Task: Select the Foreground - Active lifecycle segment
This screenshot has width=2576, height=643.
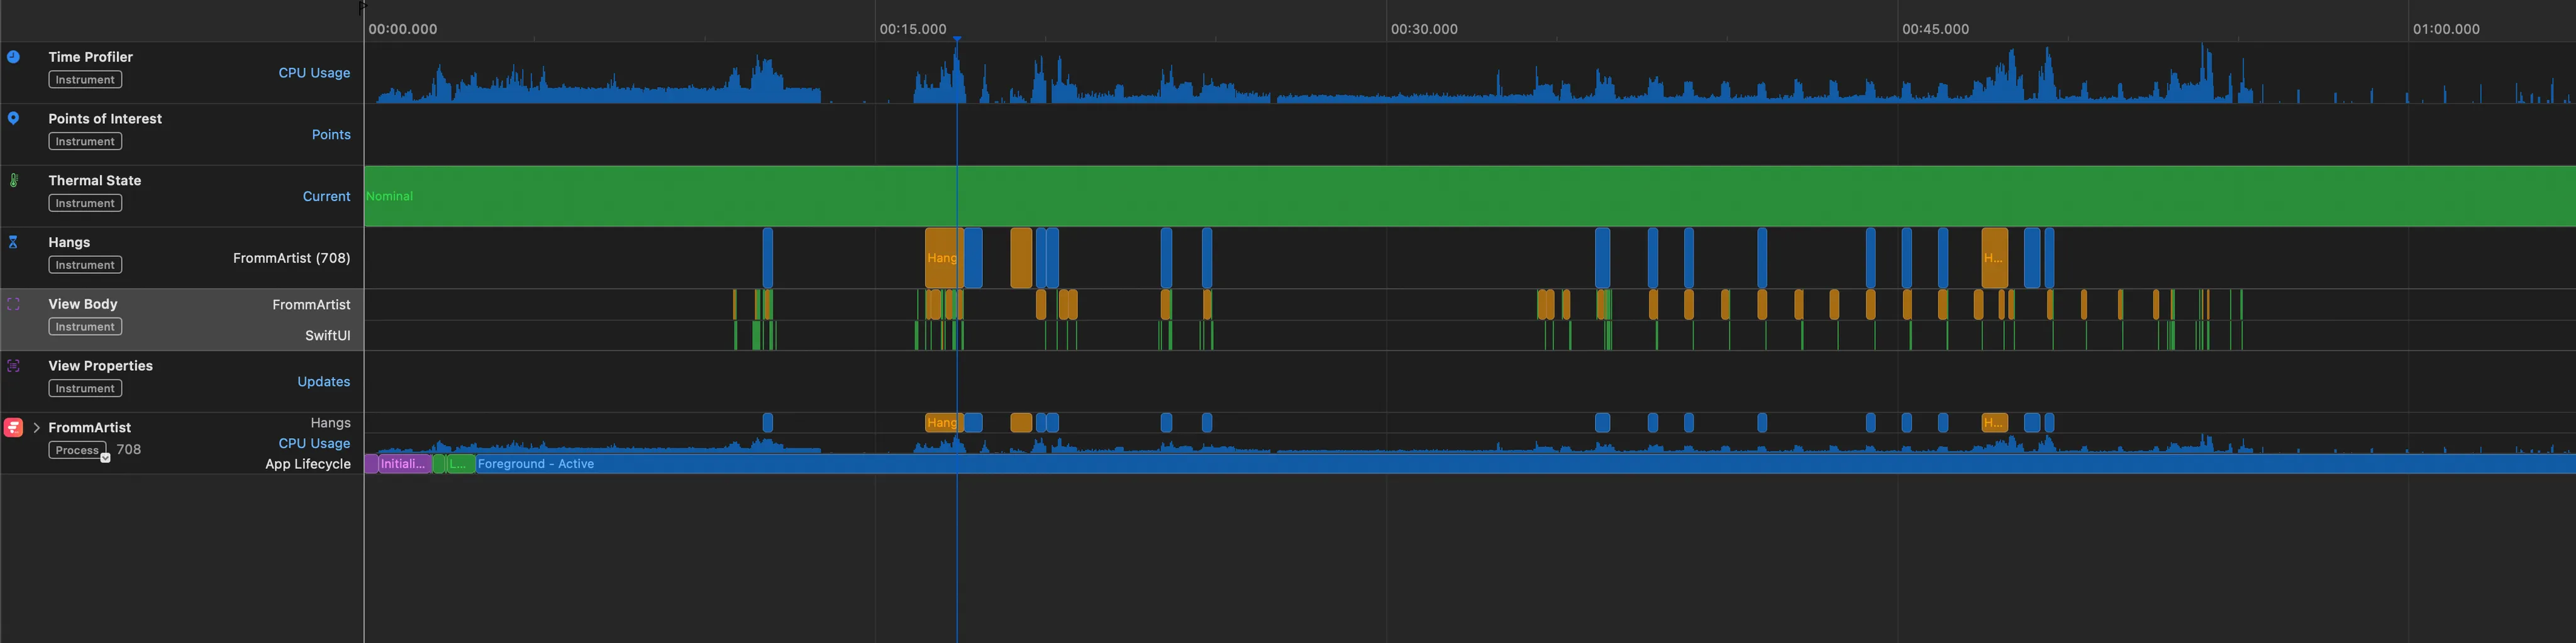Action: coord(1525,464)
